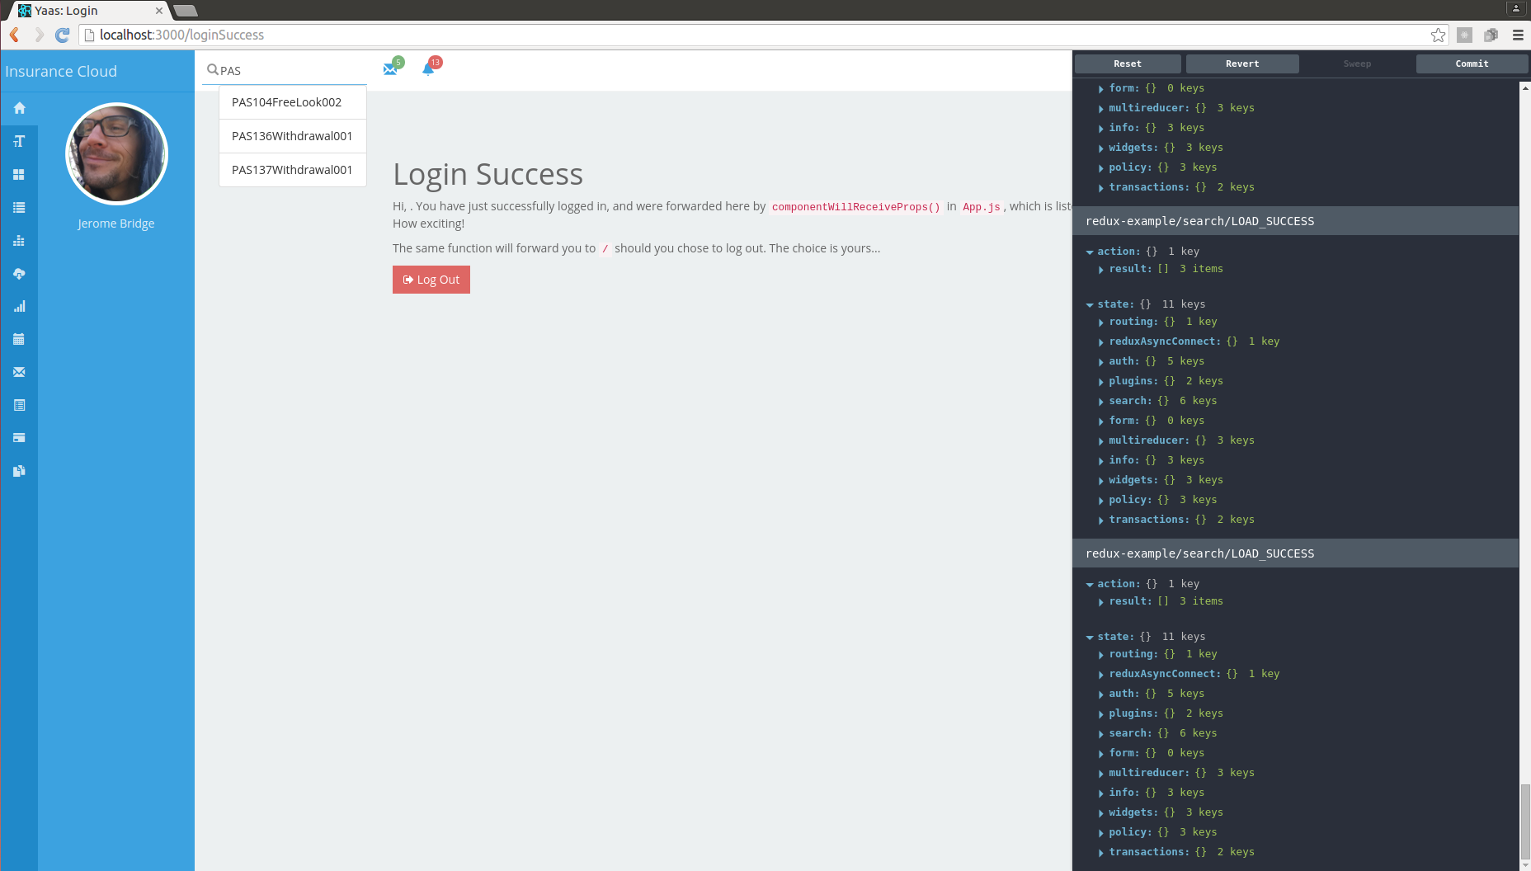The height and width of the screenshot is (871, 1531).
Task: Choose PAS137Withdrawal001 from search suggestions
Action: tap(293, 170)
